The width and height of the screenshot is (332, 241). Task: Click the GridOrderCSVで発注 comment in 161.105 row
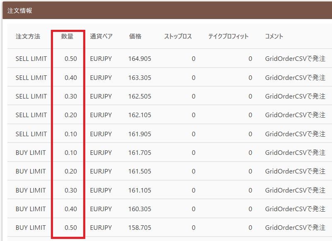point(295,190)
